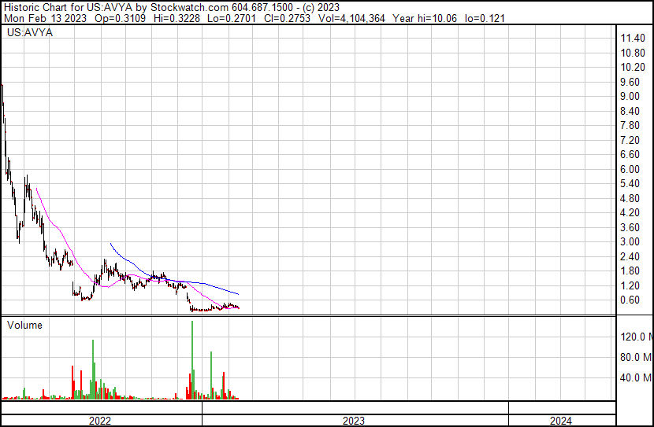Click the blue long moving average line
Viewport: 654px width, 427px height.
pos(175,281)
